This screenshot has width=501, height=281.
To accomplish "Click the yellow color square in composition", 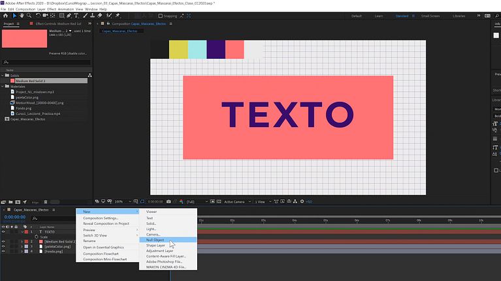I will coord(178,49).
